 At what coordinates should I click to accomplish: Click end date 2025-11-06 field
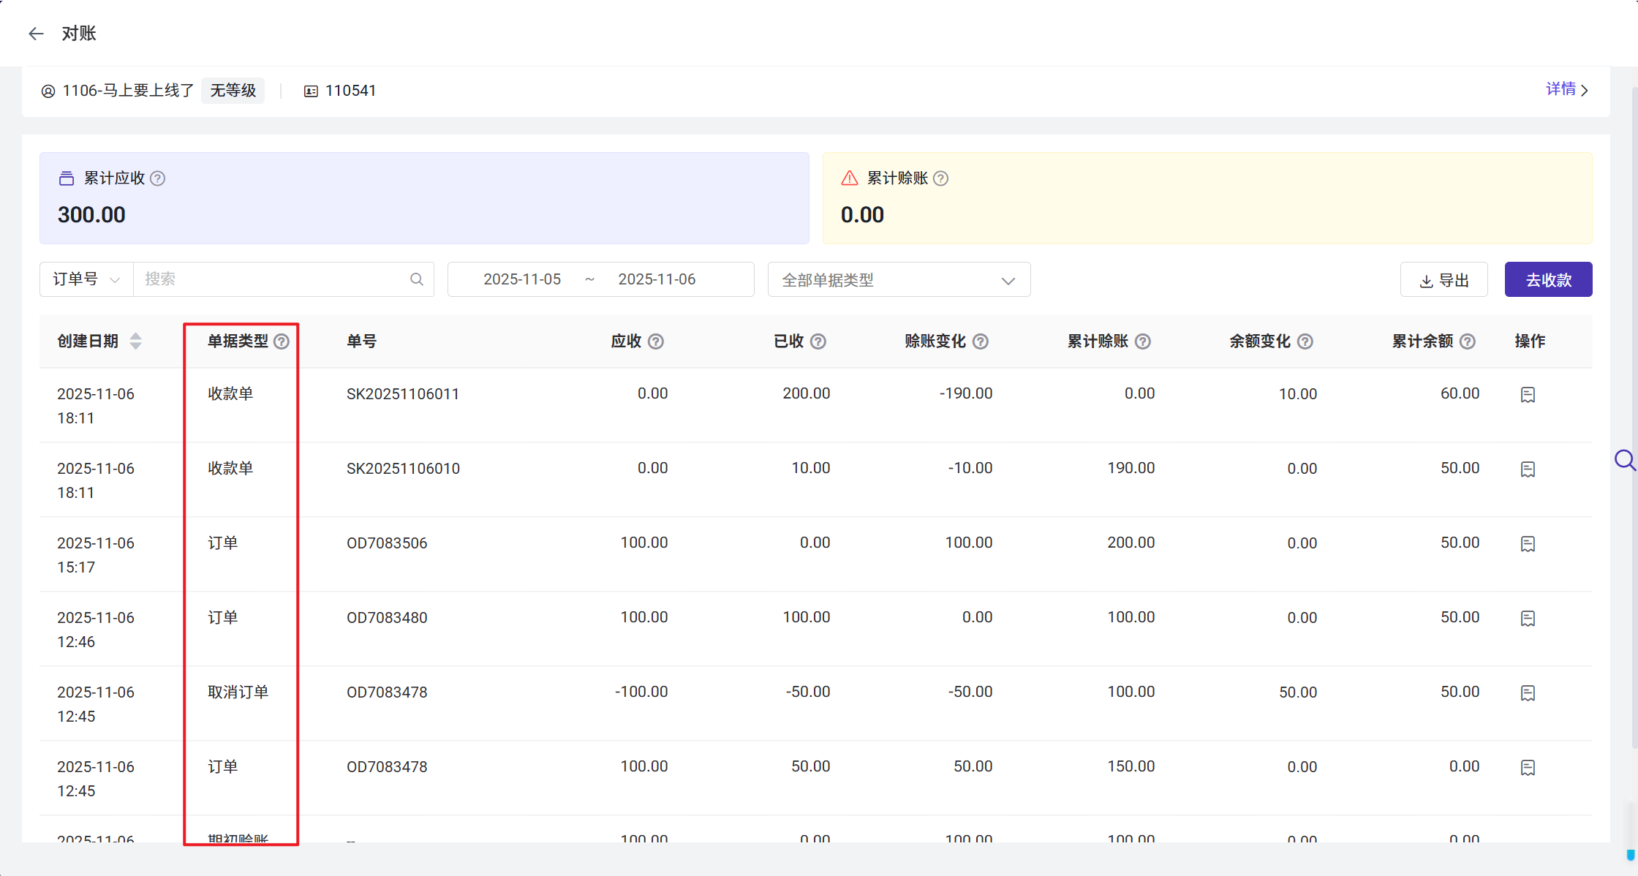pyautogui.click(x=657, y=279)
